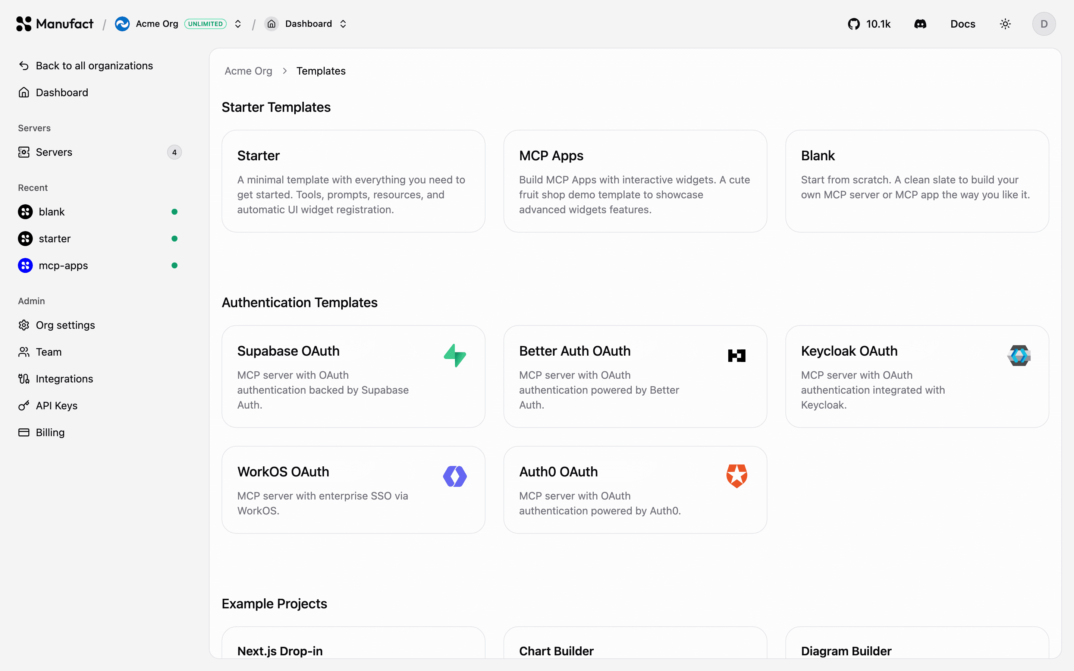
Task: Click the Example Projects heading
Action: (274, 604)
